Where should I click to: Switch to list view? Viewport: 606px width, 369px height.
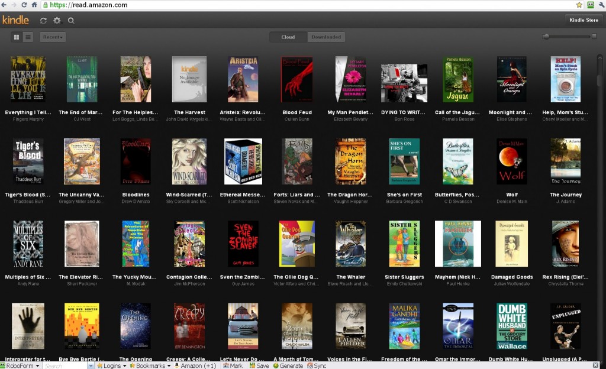click(28, 37)
